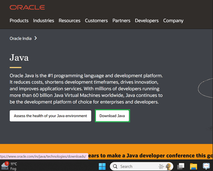This screenshot has width=213, height=171.
Task: Select Customers in the navigation bar
Action: [x=96, y=21]
